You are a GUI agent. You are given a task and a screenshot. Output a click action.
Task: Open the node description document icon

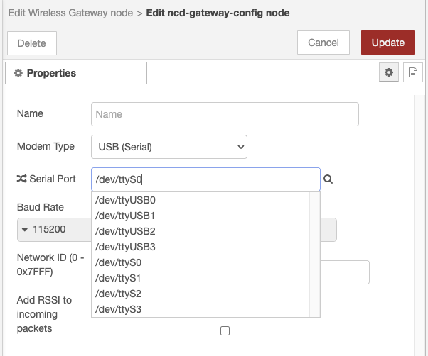tap(412, 72)
